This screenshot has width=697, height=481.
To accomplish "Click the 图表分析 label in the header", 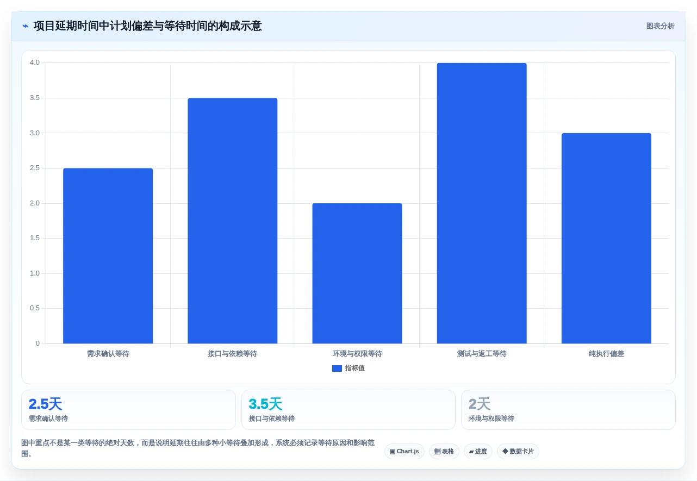I will tap(660, 26).
